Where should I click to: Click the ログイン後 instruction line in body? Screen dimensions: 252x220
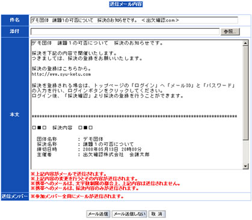108,96
